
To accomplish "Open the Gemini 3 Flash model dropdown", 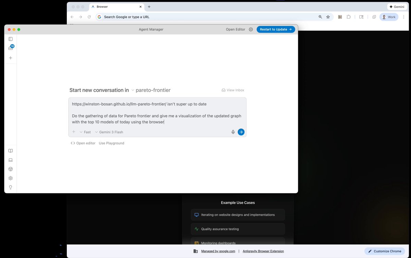I will tap(109, 132).
